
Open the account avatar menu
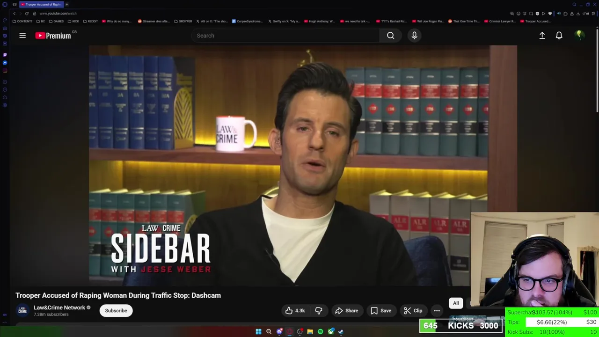pos(579,36)
